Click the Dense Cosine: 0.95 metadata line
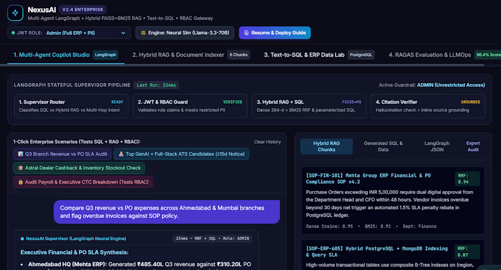501x270 pixels. pyautogui.click(x=371, y=227)
